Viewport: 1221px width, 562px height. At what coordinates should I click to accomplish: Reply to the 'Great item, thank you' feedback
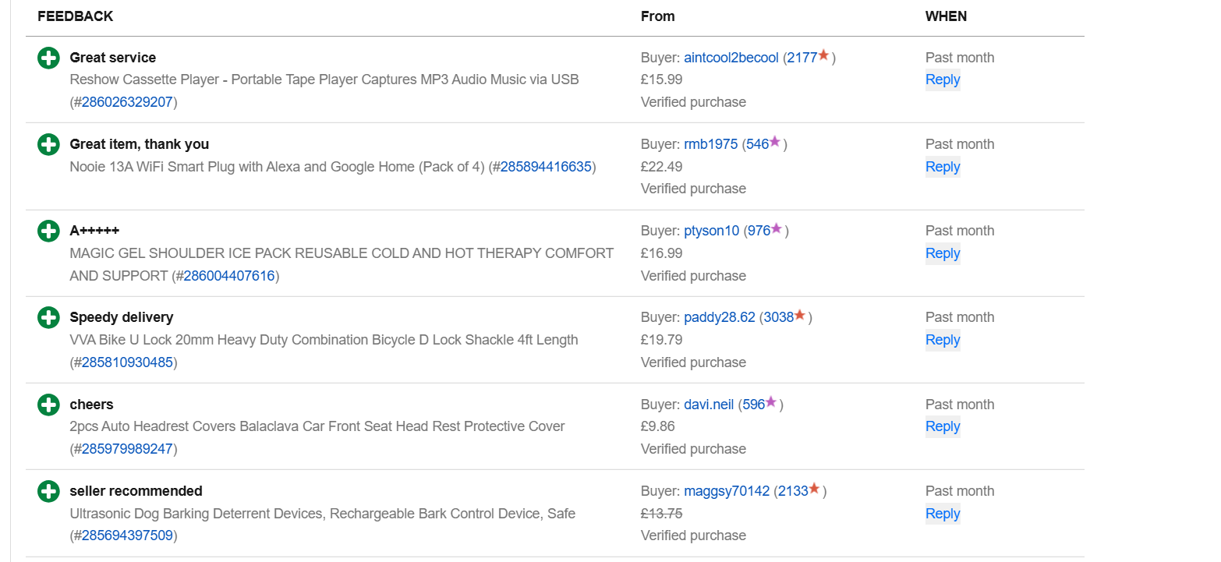pos(943,167)
